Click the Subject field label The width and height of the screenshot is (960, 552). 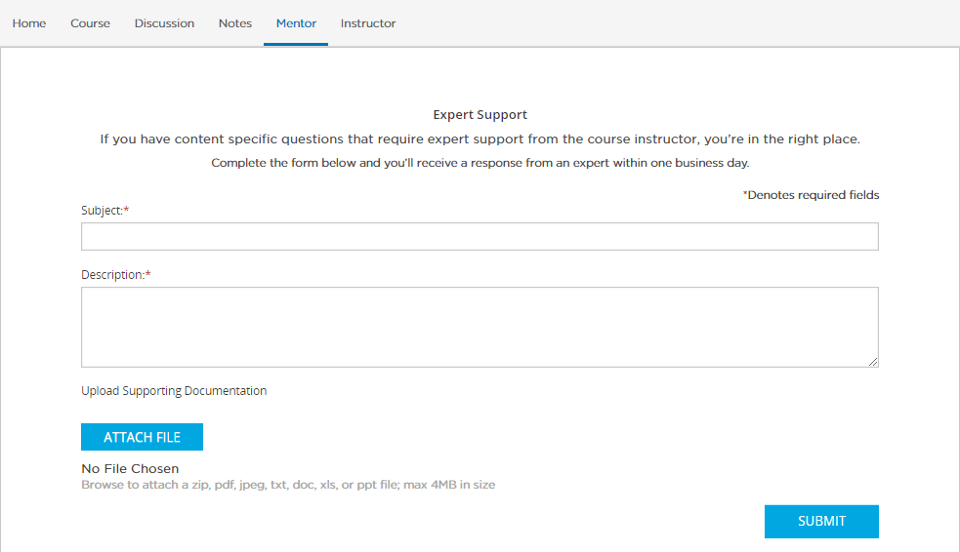[x=104, y=211]
